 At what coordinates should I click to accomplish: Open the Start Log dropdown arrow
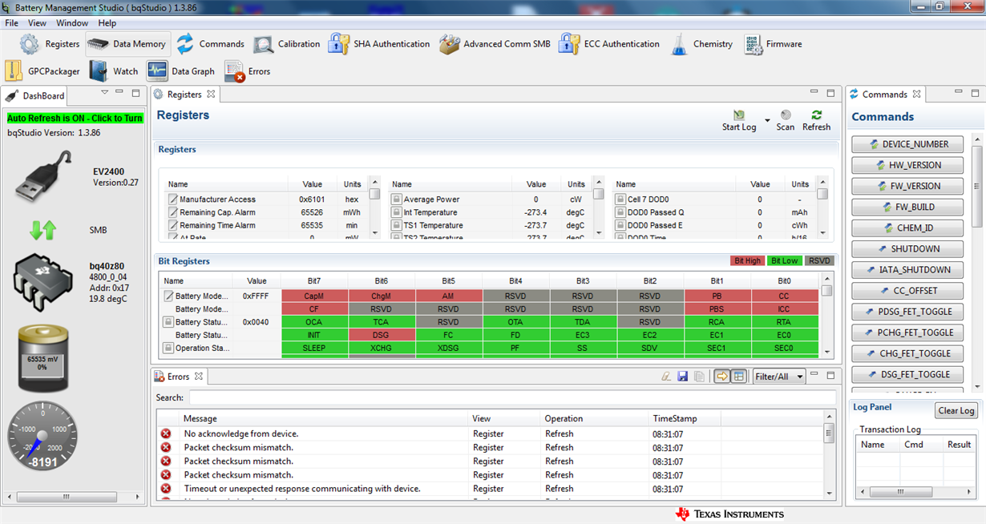point(767,122)
